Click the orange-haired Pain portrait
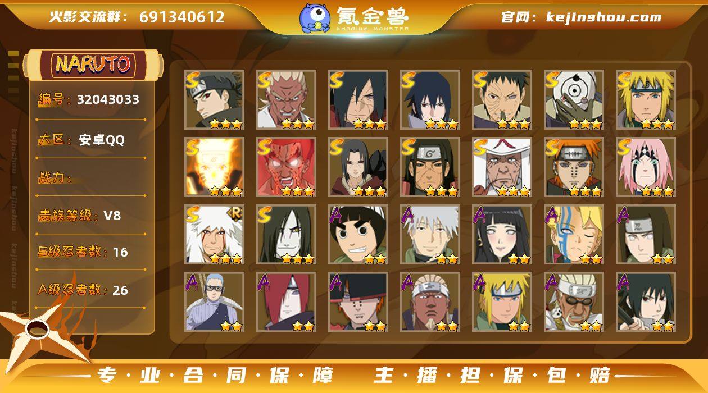The height and width of the screenshot is (393, 708). [x=574, y=167]
